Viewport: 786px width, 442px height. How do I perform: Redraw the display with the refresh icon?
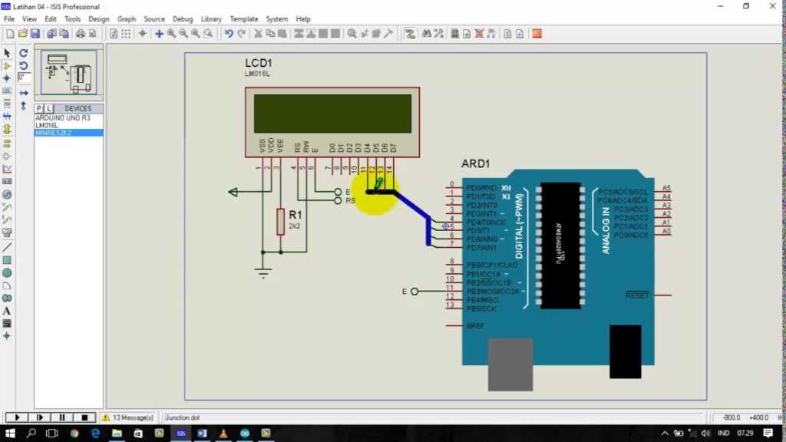click(114, 34)
